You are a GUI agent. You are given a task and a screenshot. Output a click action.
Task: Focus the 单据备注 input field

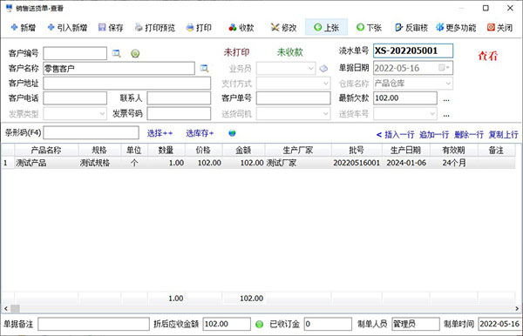(x=93, y=324)
